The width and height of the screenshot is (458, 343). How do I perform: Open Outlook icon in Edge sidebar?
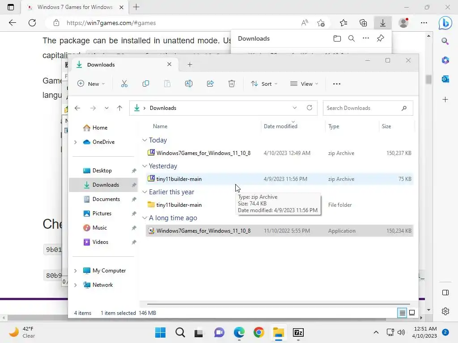(x=445, y=79)
